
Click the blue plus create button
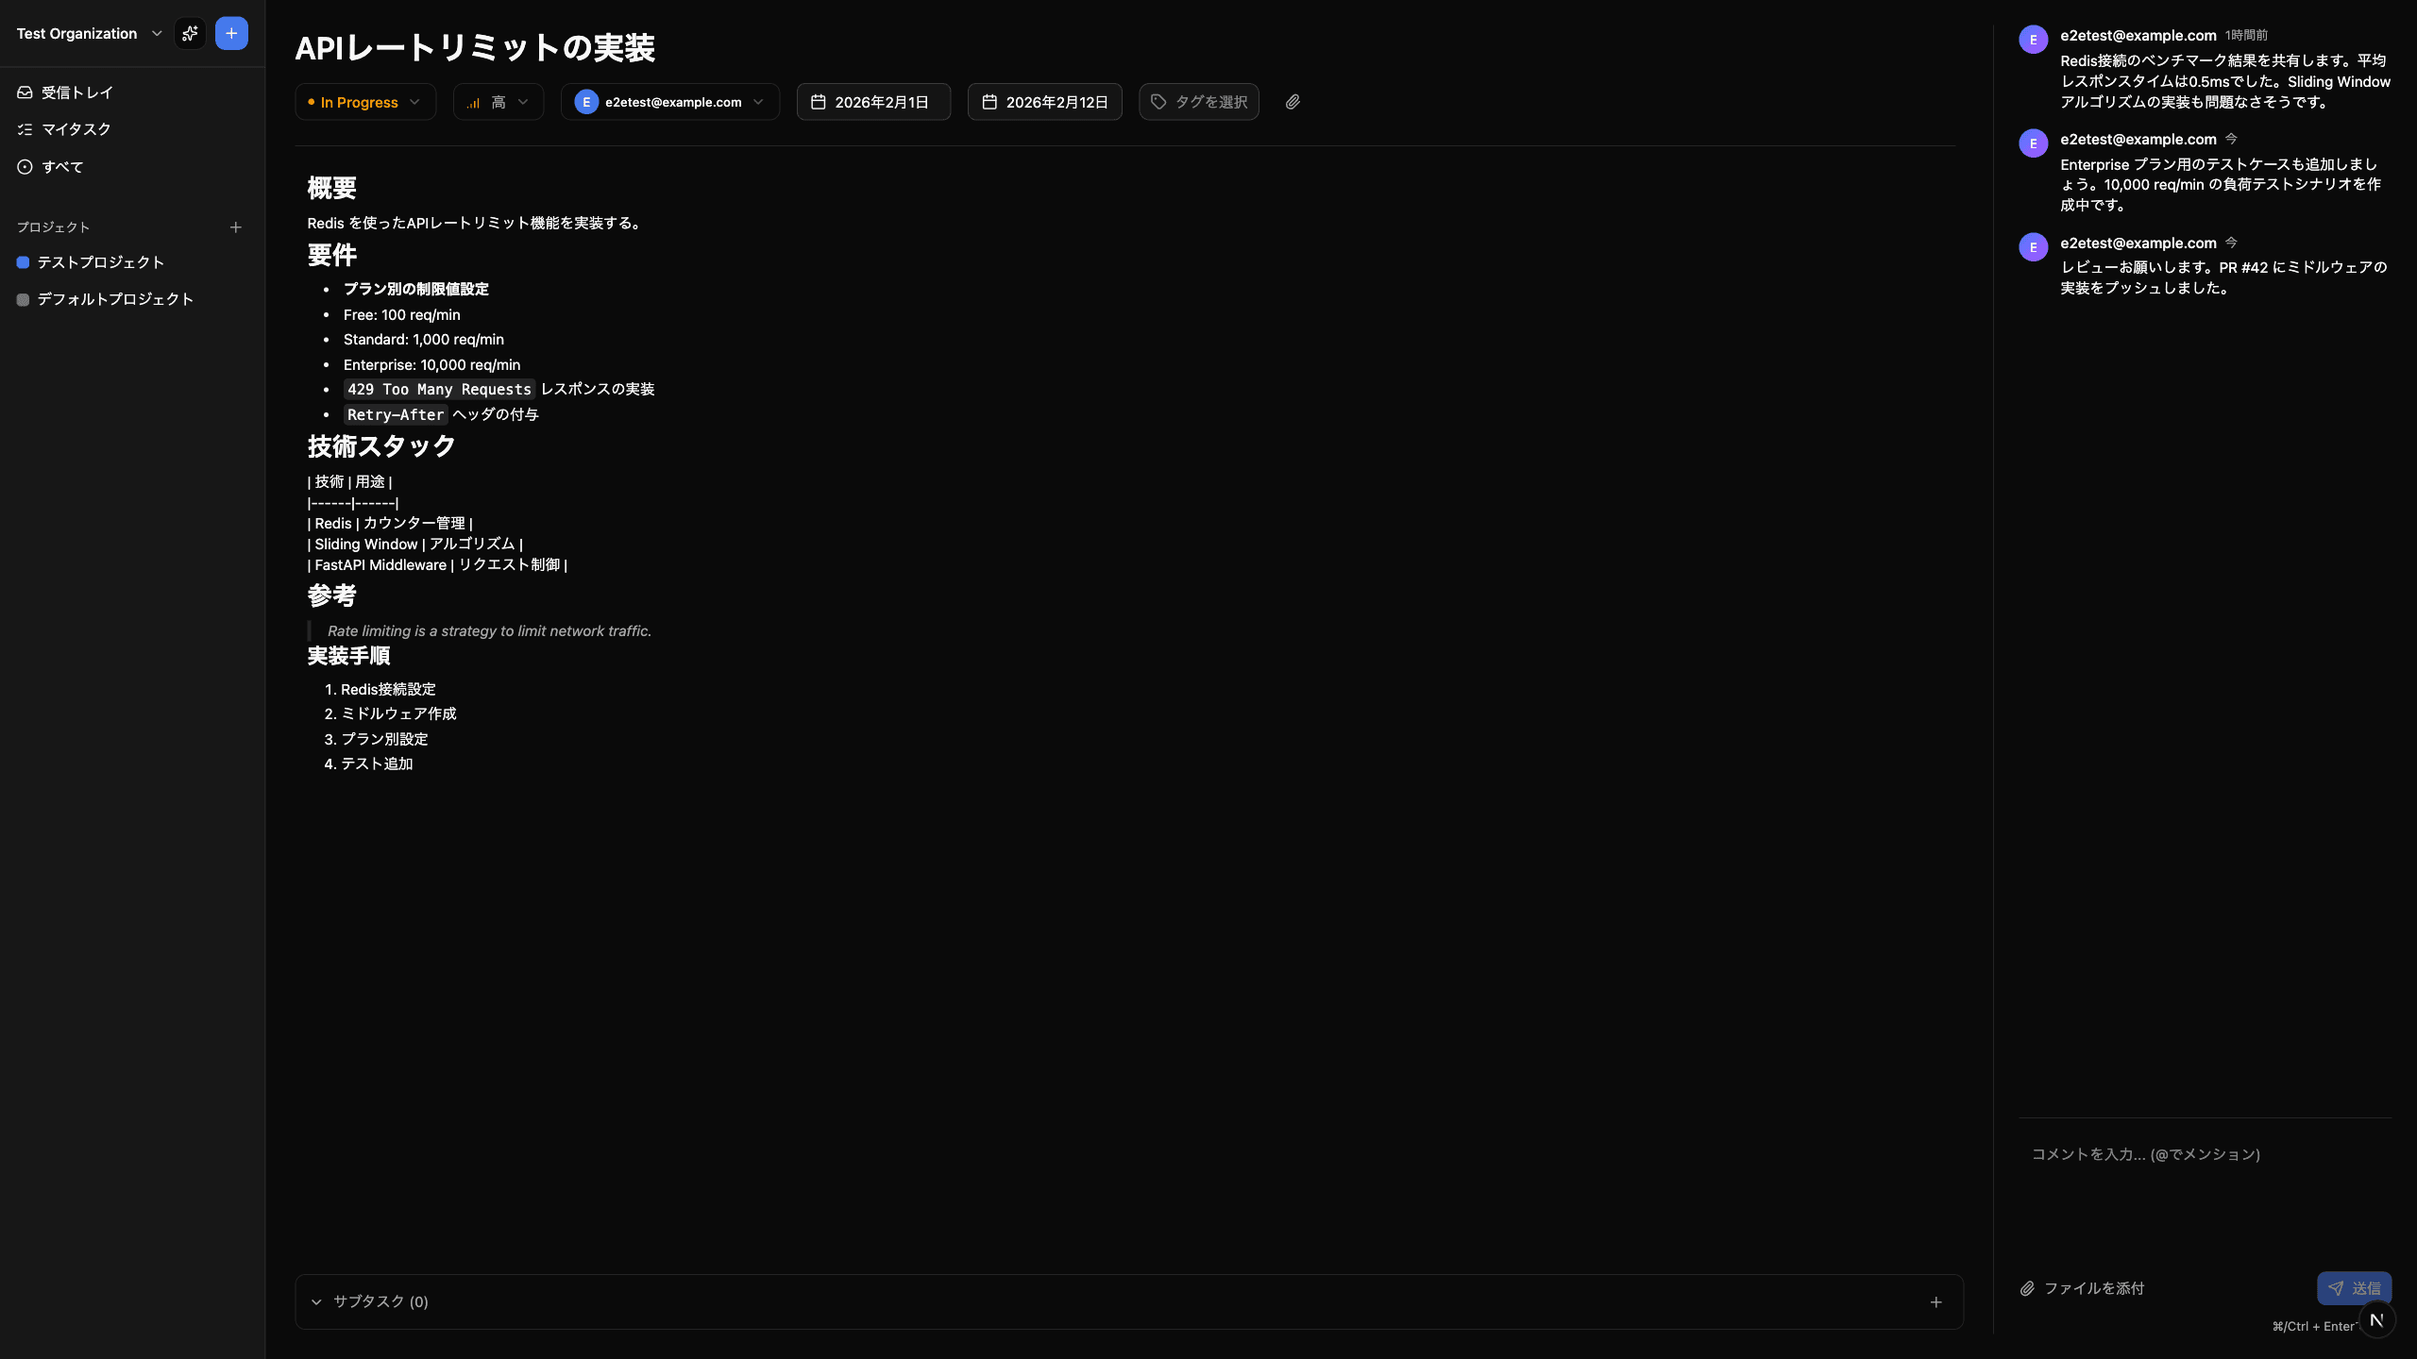(x=231, y=34)
